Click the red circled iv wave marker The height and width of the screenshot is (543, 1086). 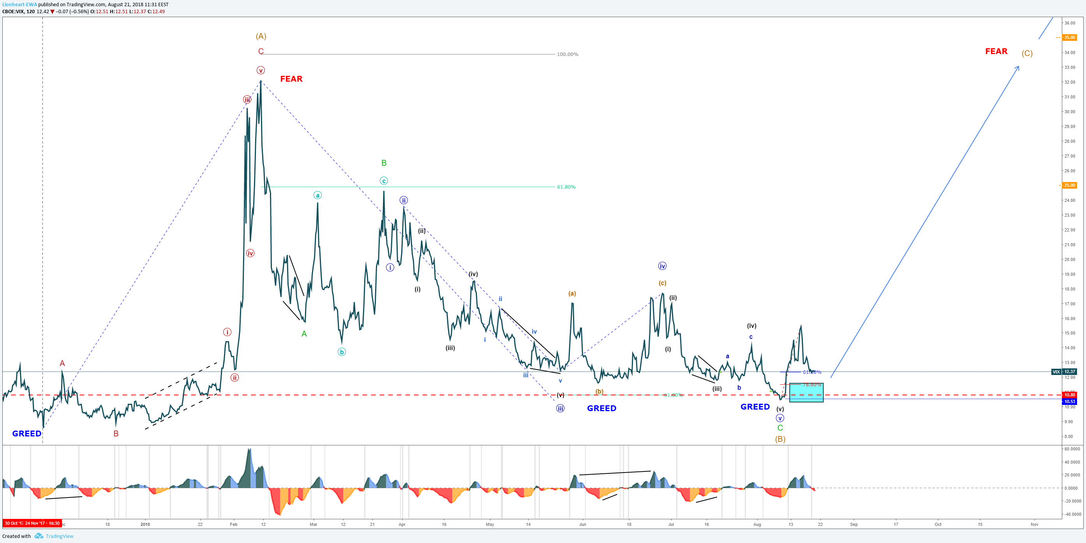click(250, 253)
